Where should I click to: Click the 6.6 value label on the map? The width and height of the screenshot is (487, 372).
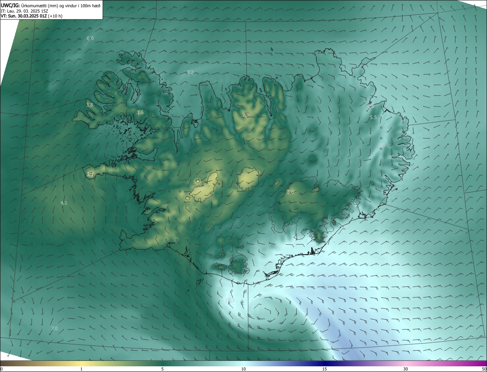pos(90,38)
